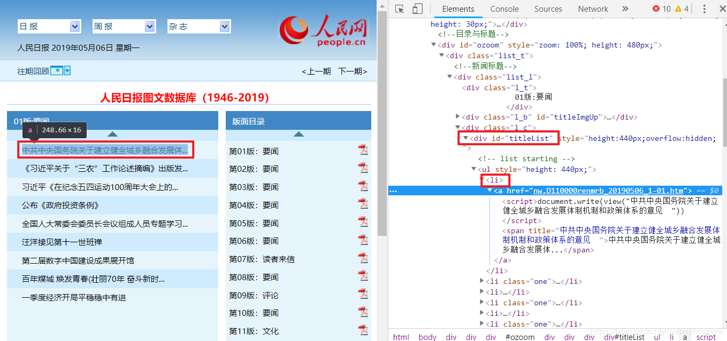Image resolution: width=727 pixels, height=341 pixels.
Task: Collapse the div class="list_l" node
Action: coord(450,77)
